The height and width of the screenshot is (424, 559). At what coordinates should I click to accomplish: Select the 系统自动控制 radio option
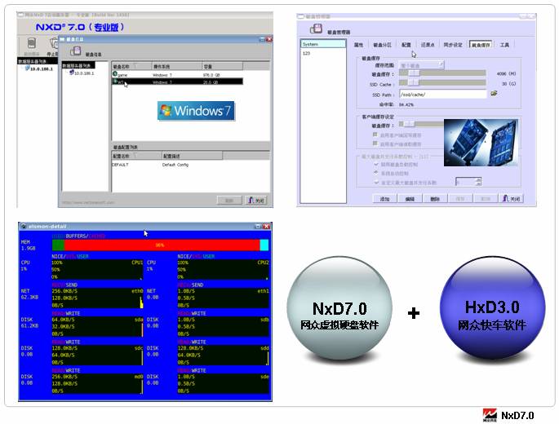[376, 173]
